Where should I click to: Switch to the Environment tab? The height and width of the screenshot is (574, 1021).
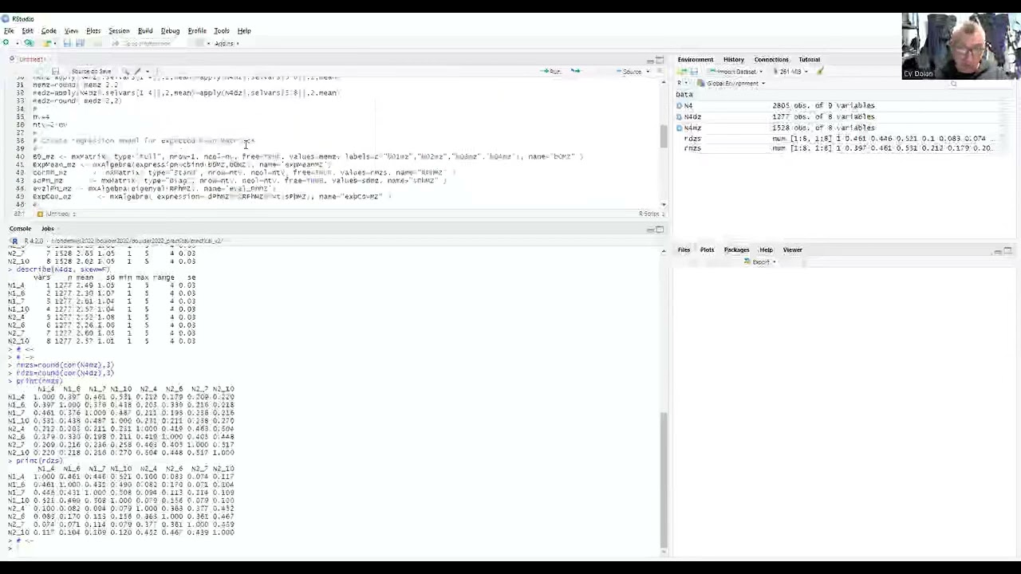point(696,59)
